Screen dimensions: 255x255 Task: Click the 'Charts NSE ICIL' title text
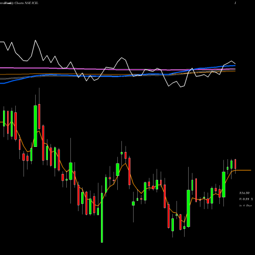[x=27, y=3]
